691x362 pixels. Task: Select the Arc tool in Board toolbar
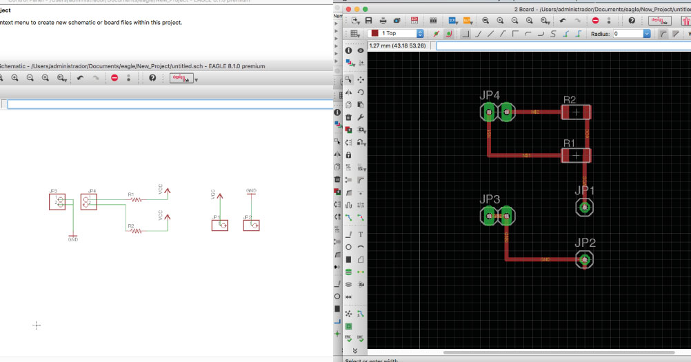click(361, 247)
